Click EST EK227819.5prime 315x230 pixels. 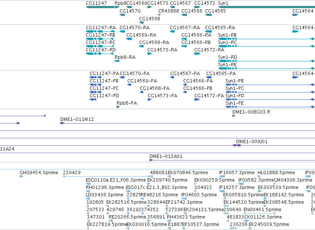107,224
